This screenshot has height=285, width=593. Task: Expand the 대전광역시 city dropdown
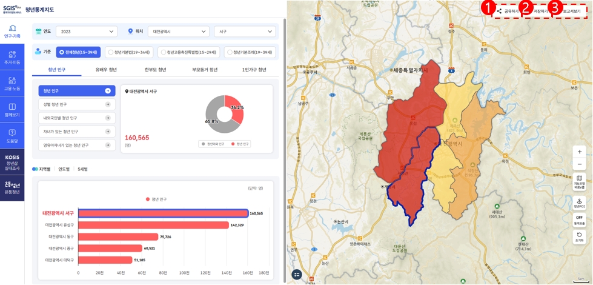pyautogui.click(x=178, y=32)
